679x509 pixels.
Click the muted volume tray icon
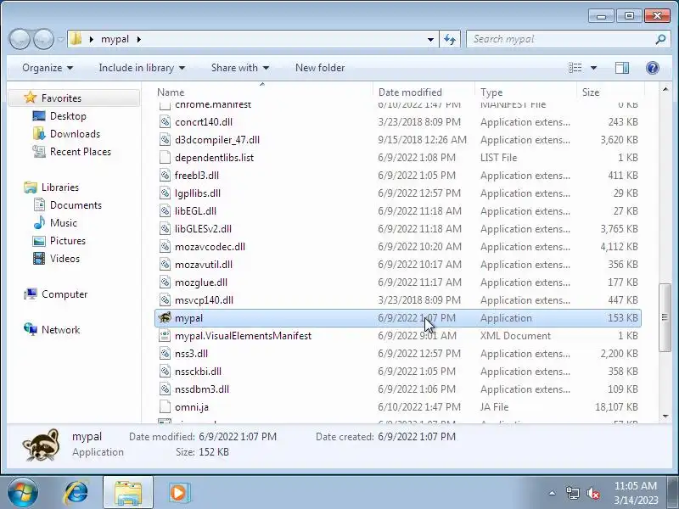[x=592, y=493]
